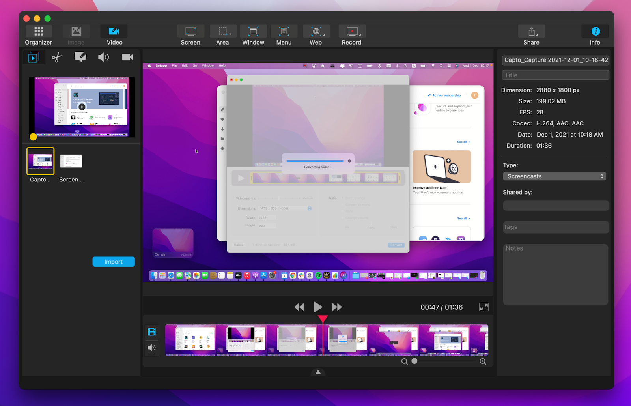Open the audio editing tool
The image size is (631, 406).
point(103,57)
